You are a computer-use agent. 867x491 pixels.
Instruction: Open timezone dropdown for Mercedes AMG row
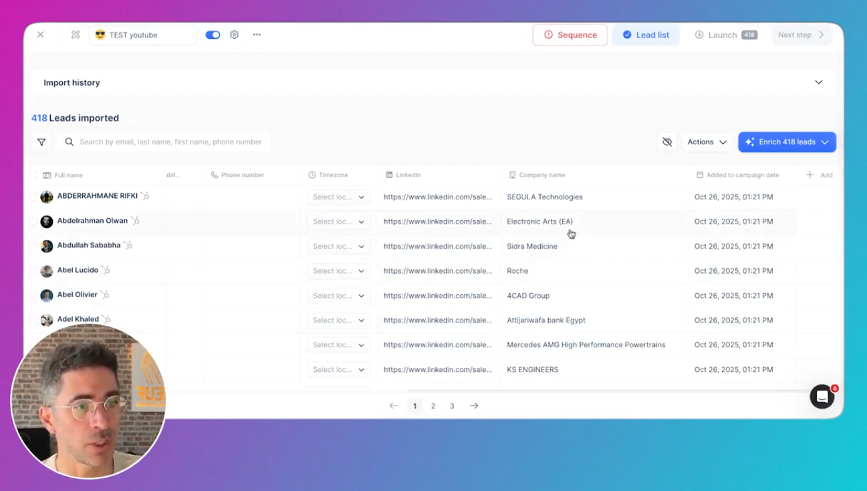pos(338,345)
